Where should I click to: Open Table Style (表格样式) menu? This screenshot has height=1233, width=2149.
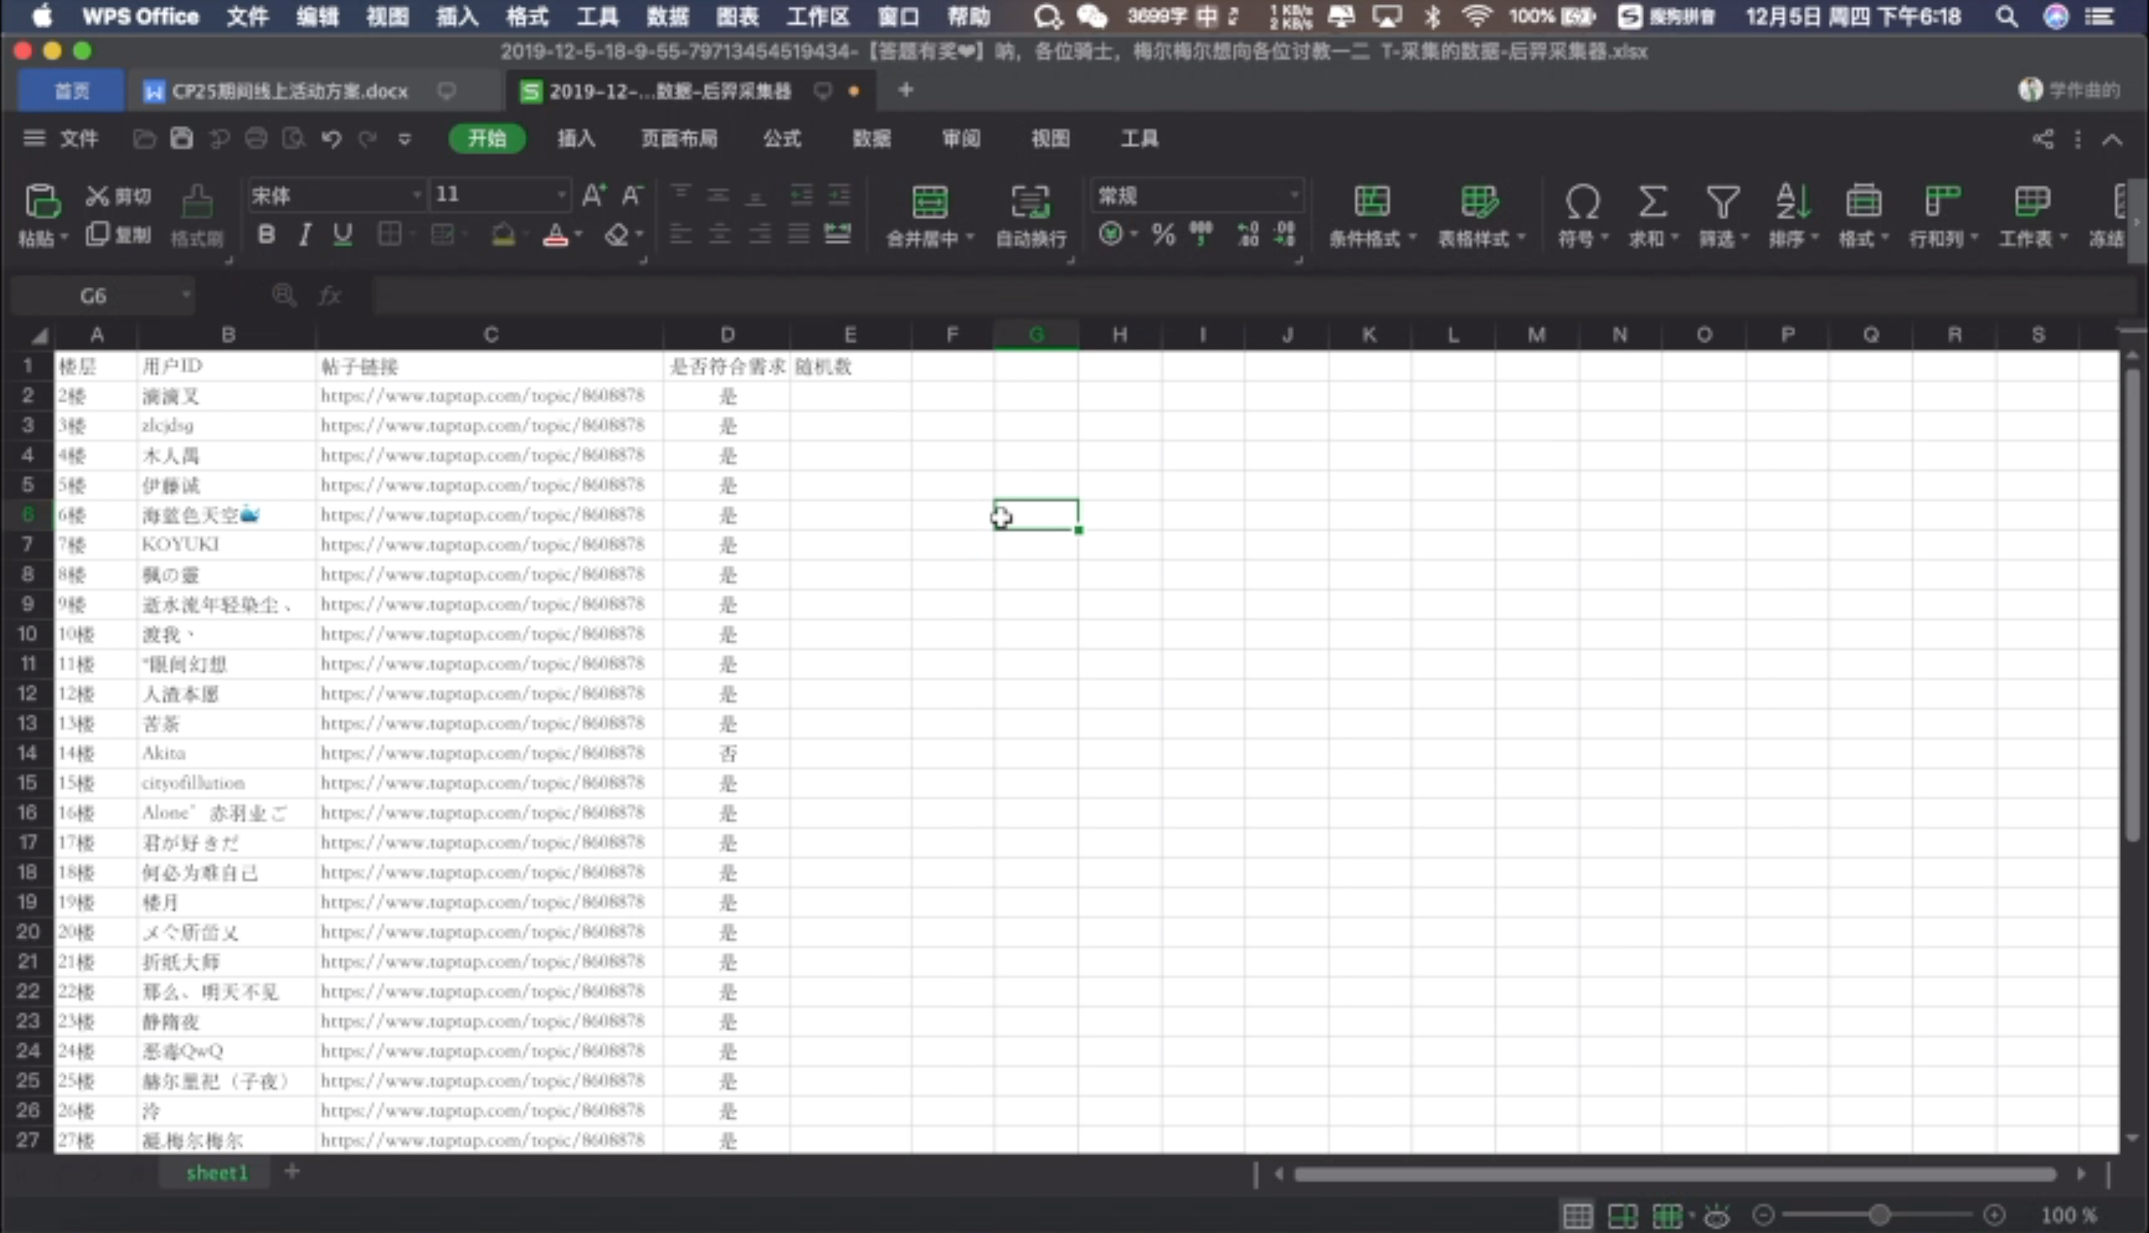[x=1480, y=216]
